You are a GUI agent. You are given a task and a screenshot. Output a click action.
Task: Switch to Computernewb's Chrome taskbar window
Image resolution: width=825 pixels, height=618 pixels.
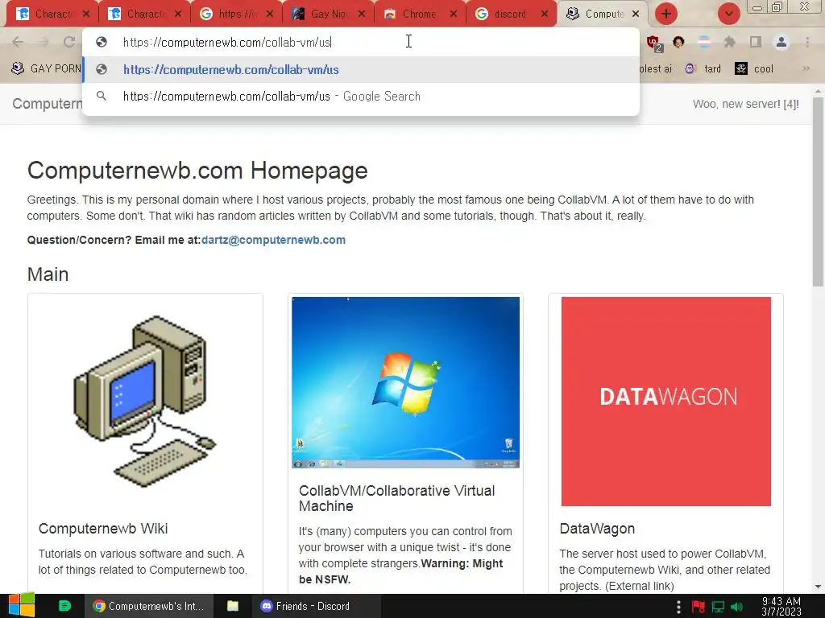149,606
